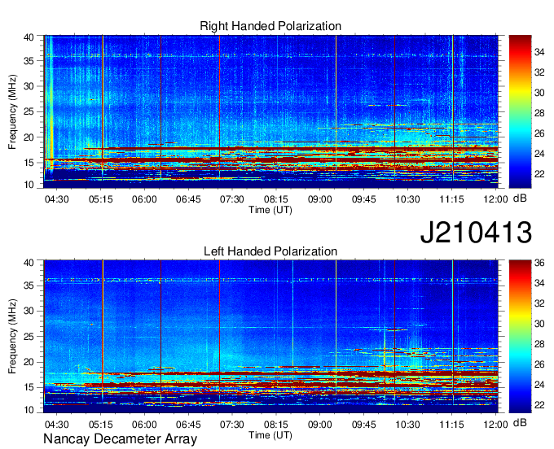Image resolution: width=554 pixels, height=449 pixels.
Task: Click the 15 MHz tick on lower plot
Action: point(29,388)
